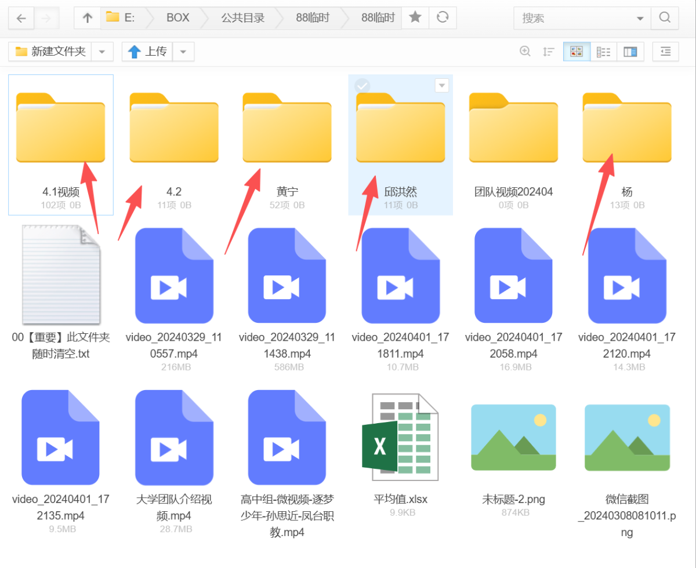Select the BOX breadcrumb segment

(x=177, y=17)
